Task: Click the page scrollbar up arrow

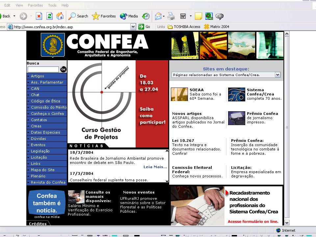Action: click(287, 34)
